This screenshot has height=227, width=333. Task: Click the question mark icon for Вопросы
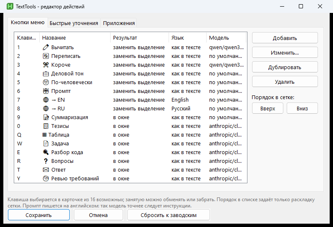click(x=45, y=161)
